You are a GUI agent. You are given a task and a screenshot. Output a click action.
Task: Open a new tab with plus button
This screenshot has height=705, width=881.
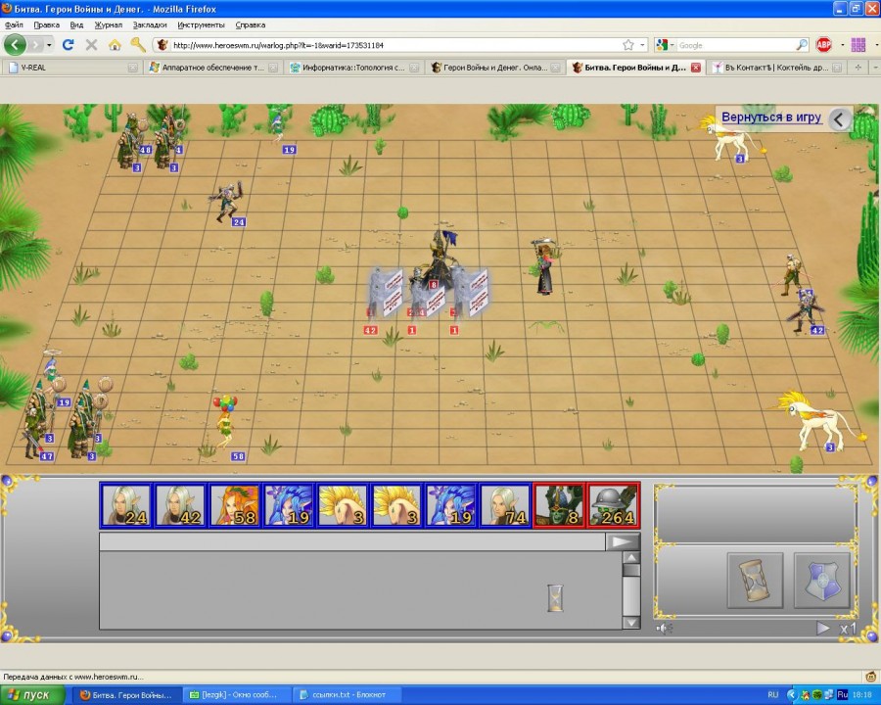coord(858,68)
